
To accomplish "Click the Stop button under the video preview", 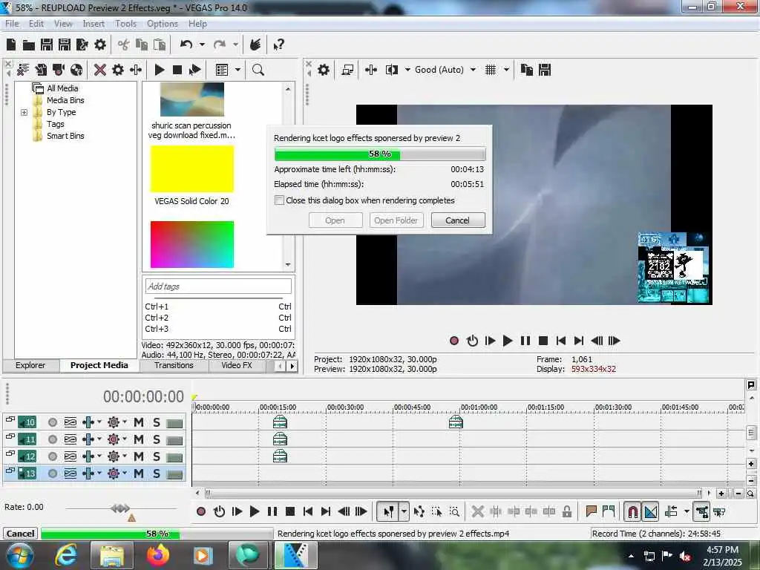I will click(x=543, y=341).
